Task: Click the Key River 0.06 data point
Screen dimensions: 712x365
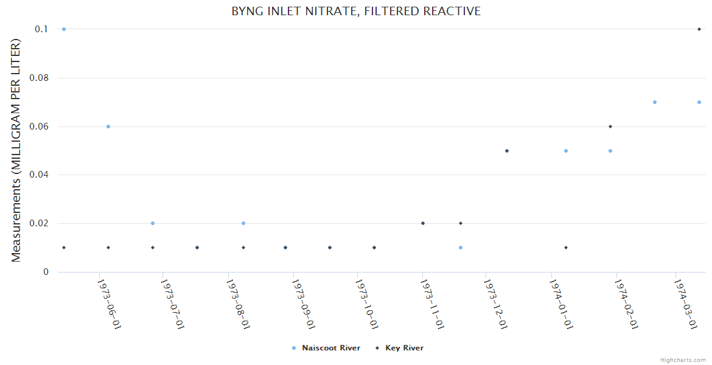Action: pyautogui.click(x=610, y=127)
